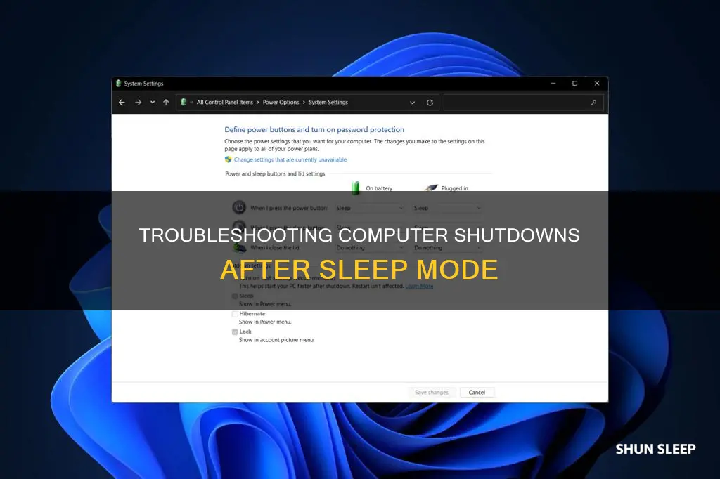
Task: Click the power button icon
Action: pyautogui.click(x=239, y=208)
